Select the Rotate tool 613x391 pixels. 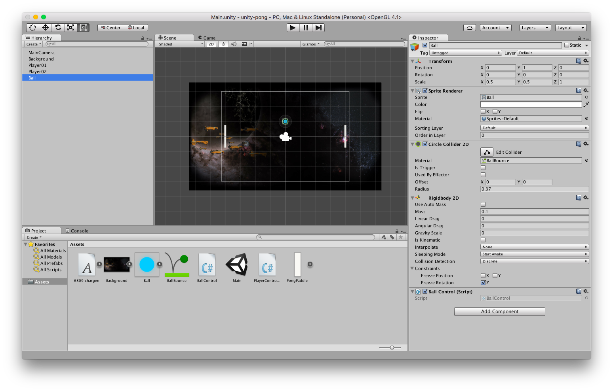58,28
